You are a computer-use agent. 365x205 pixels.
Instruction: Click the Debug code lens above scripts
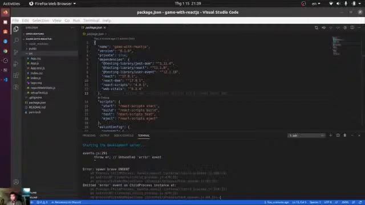tap(104, 97)
